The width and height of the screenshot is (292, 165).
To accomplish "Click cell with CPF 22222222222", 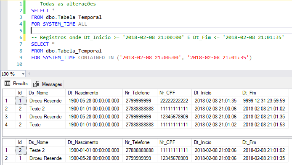I will coord(174,101).
